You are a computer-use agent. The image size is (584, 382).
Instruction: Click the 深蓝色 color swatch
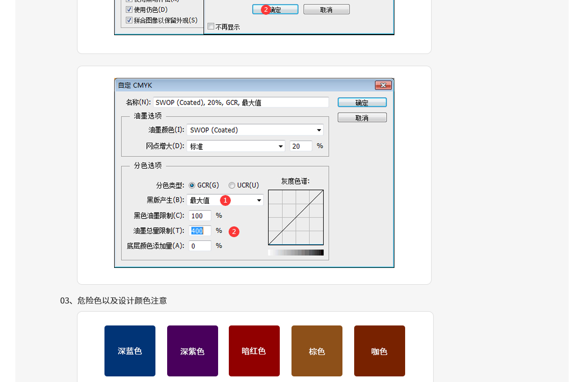pyautogui.click(x=129, y=350)
